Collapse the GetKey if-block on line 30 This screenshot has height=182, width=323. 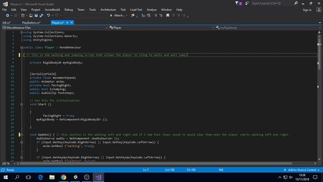(x=21, y=143)
